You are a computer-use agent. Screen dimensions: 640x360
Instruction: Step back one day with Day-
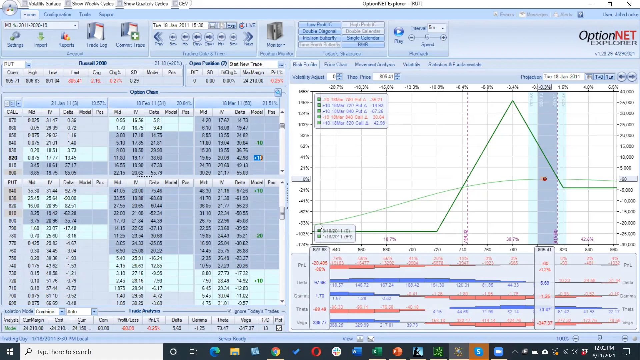pyautogui.click(x=197, y=38)
